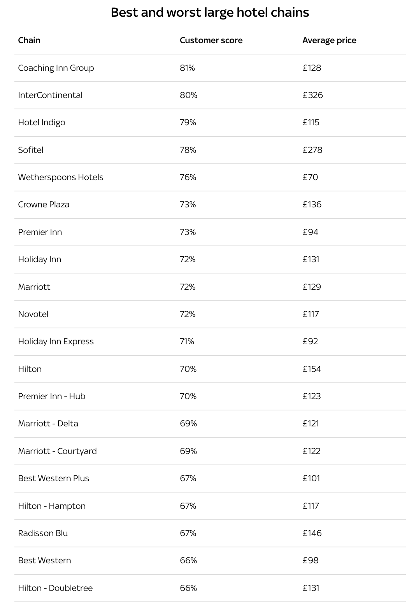
Task: Click Premier Inn's 73% score
Action: coord(188,232)
